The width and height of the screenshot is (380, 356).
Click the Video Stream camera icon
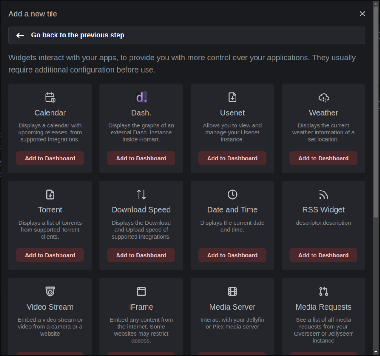pyautogui.click(x=50, y=291)
